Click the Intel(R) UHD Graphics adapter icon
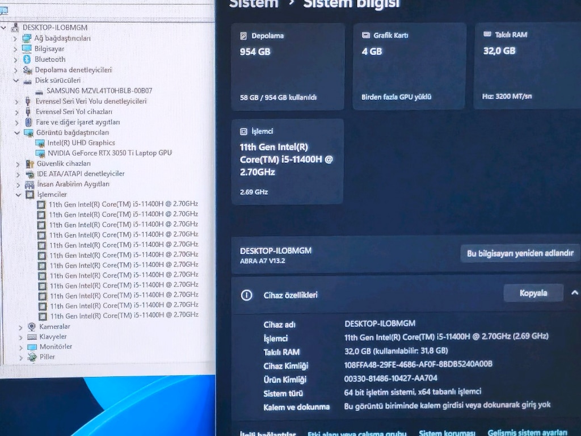 tap(40, 143)
